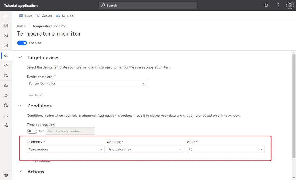Disable the rule with Enabled toggle

22,43
